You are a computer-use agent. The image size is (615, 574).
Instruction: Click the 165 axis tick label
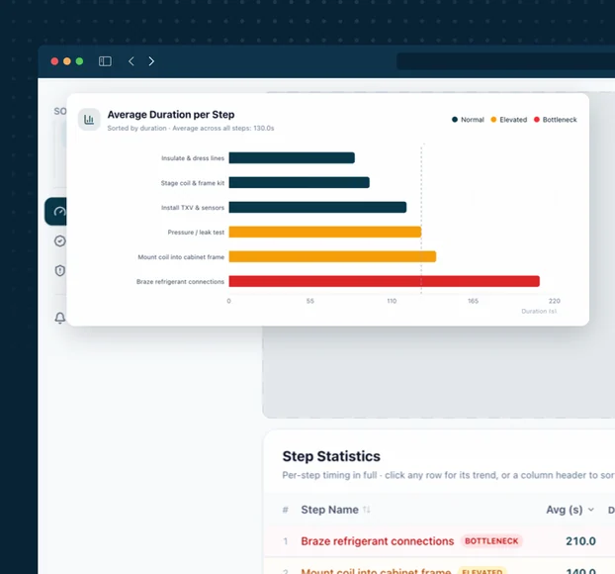[473, 301]
